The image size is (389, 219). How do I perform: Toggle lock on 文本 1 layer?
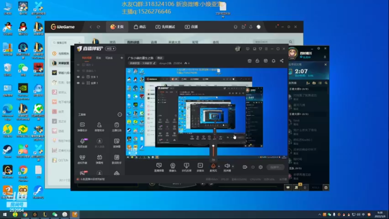click(83, 77)
